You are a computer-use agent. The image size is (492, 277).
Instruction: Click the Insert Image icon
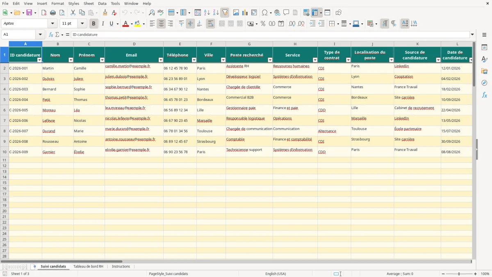pos(236,13)
